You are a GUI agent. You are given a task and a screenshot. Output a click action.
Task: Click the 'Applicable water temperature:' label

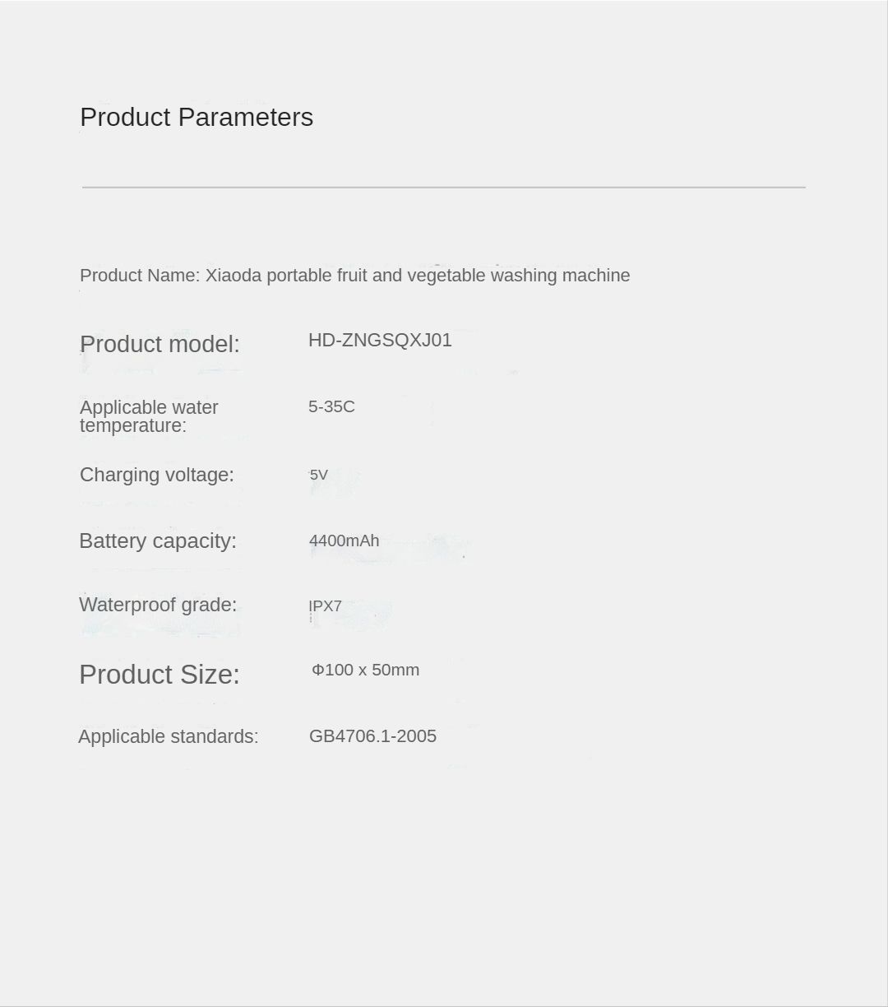(x=149, y=416)
